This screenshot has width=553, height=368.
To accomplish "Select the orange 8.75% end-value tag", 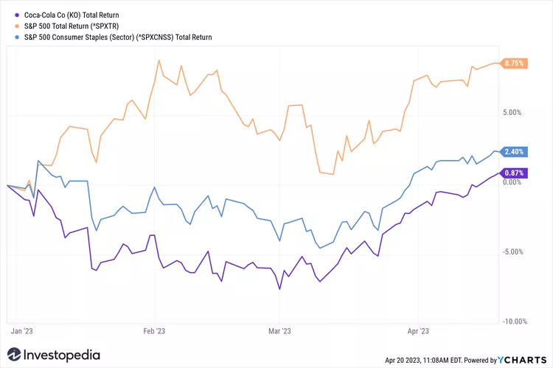I will click(513, 63).
